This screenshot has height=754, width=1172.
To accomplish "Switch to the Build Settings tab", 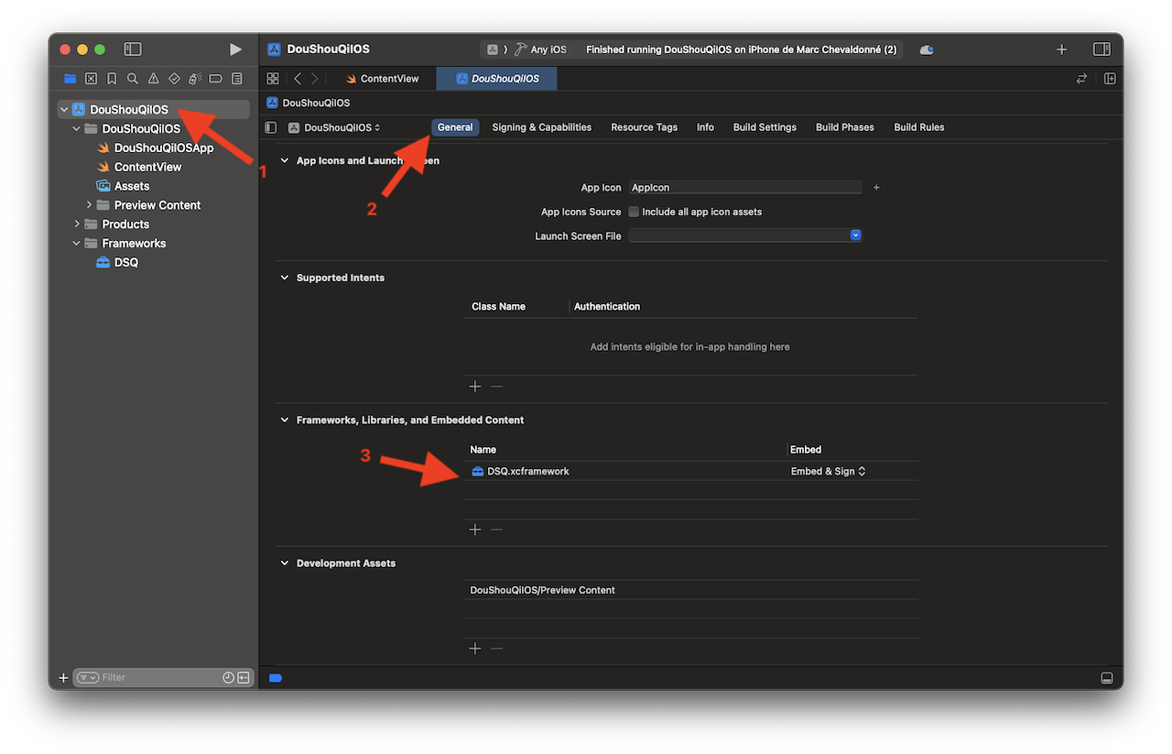I will pyautogui.click(x=765, y=127).
